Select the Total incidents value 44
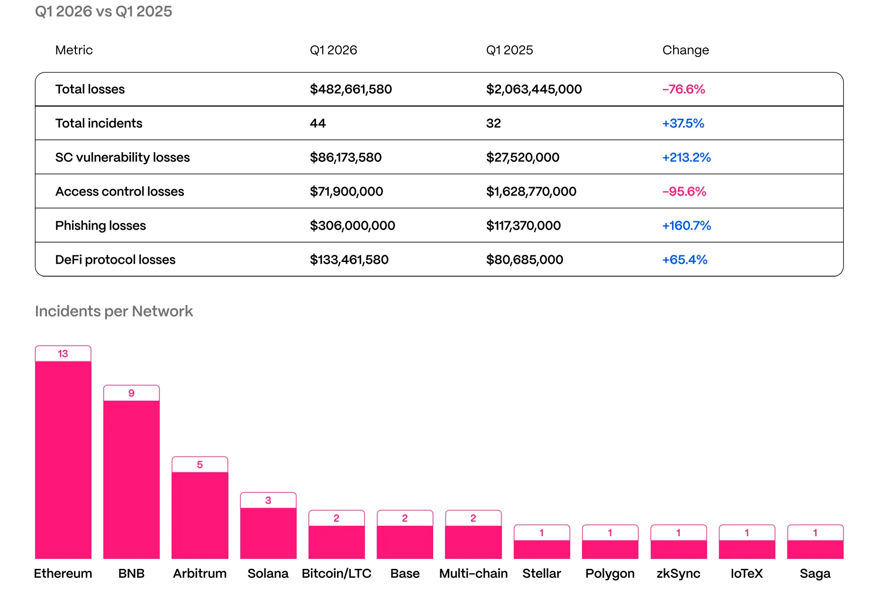873x593 pixels. pos(317,123)
